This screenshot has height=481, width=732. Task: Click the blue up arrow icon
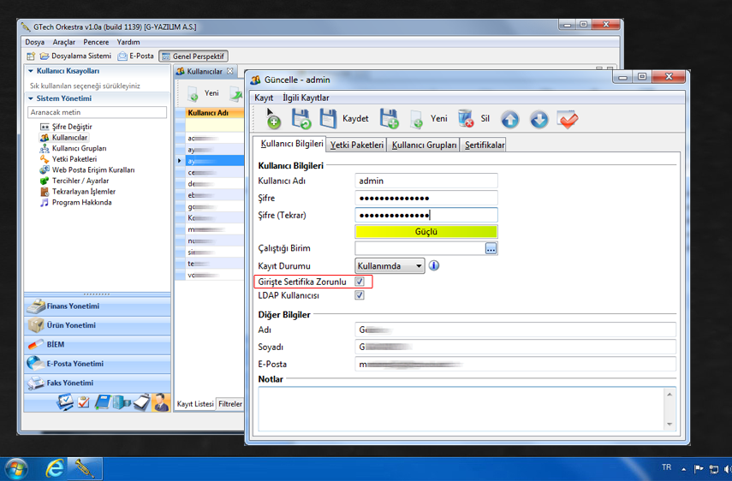[510, 120]
